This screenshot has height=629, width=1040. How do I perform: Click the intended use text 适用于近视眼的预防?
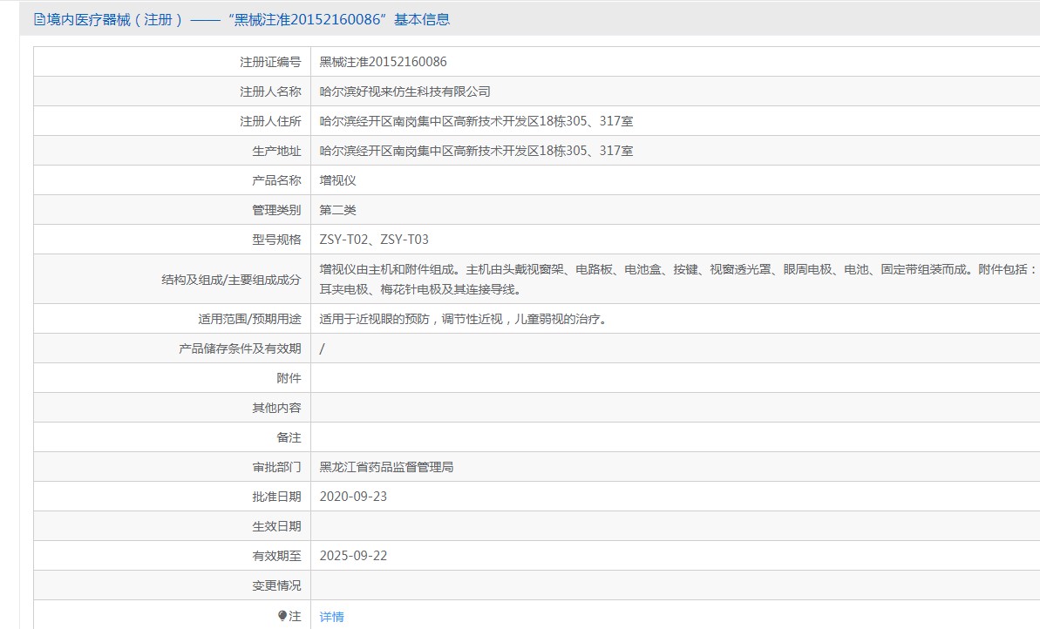click(x=465, y=319)
